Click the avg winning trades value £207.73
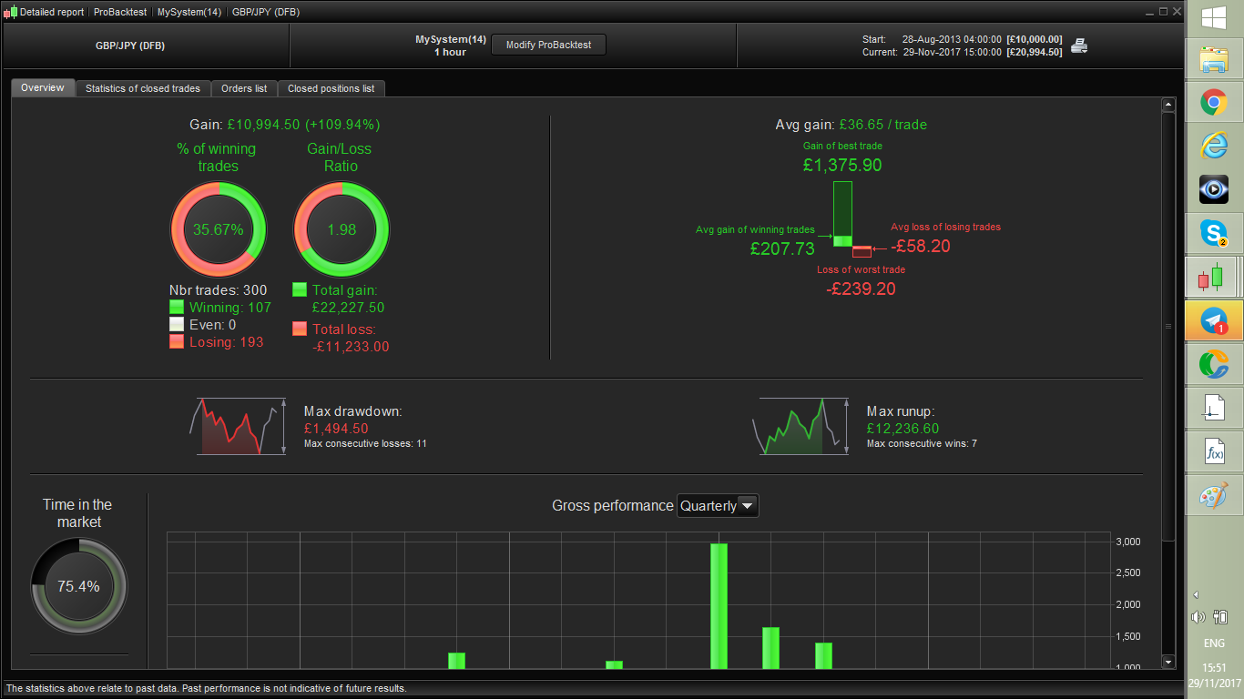Viewport: 1244px width, 699px height. tap(782, 248)
